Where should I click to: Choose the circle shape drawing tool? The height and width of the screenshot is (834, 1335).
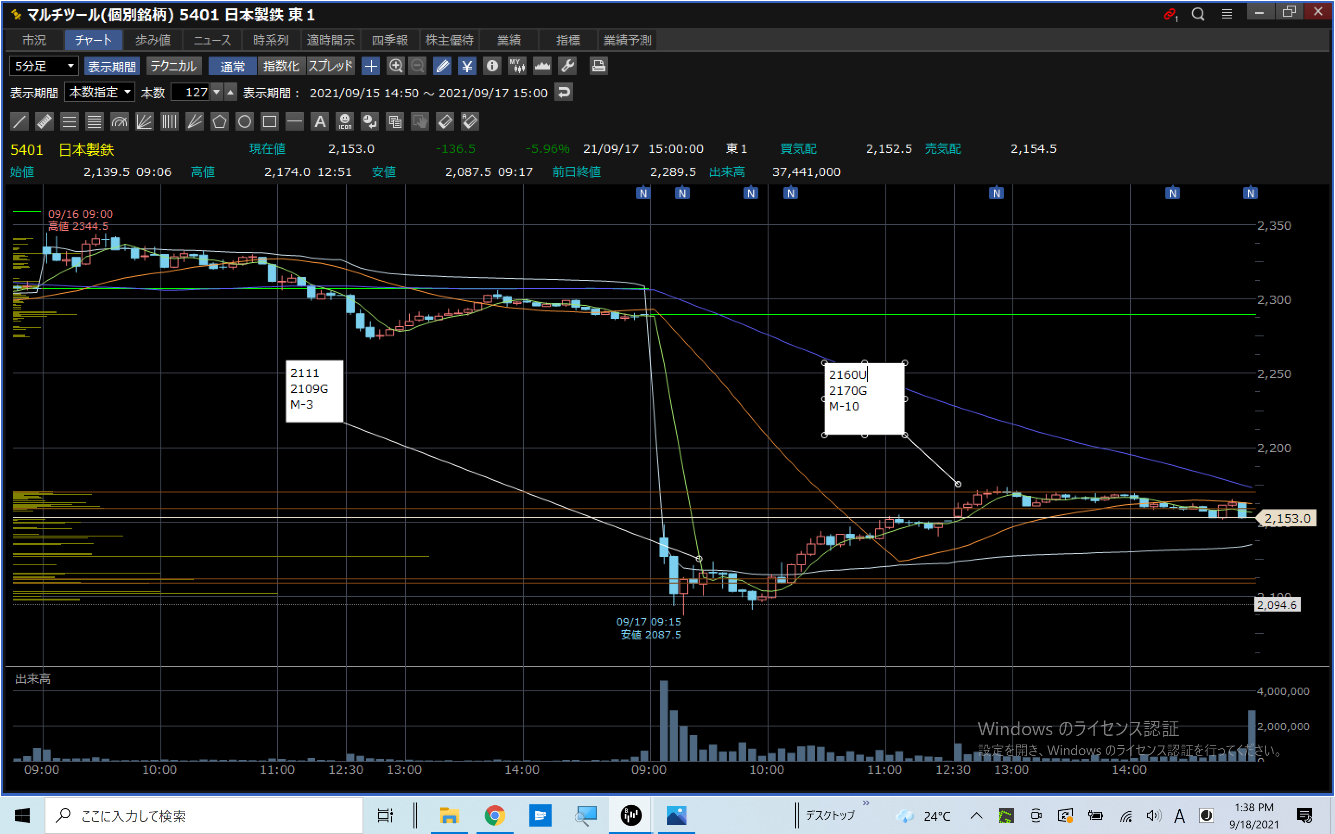[x=244, y=121]
